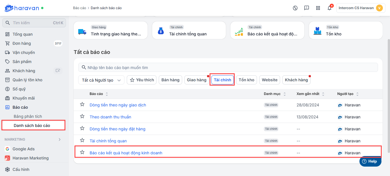Star the Dòng tiền theo ngày giao dịch report
Screen dimensions: 390x176
82,105
